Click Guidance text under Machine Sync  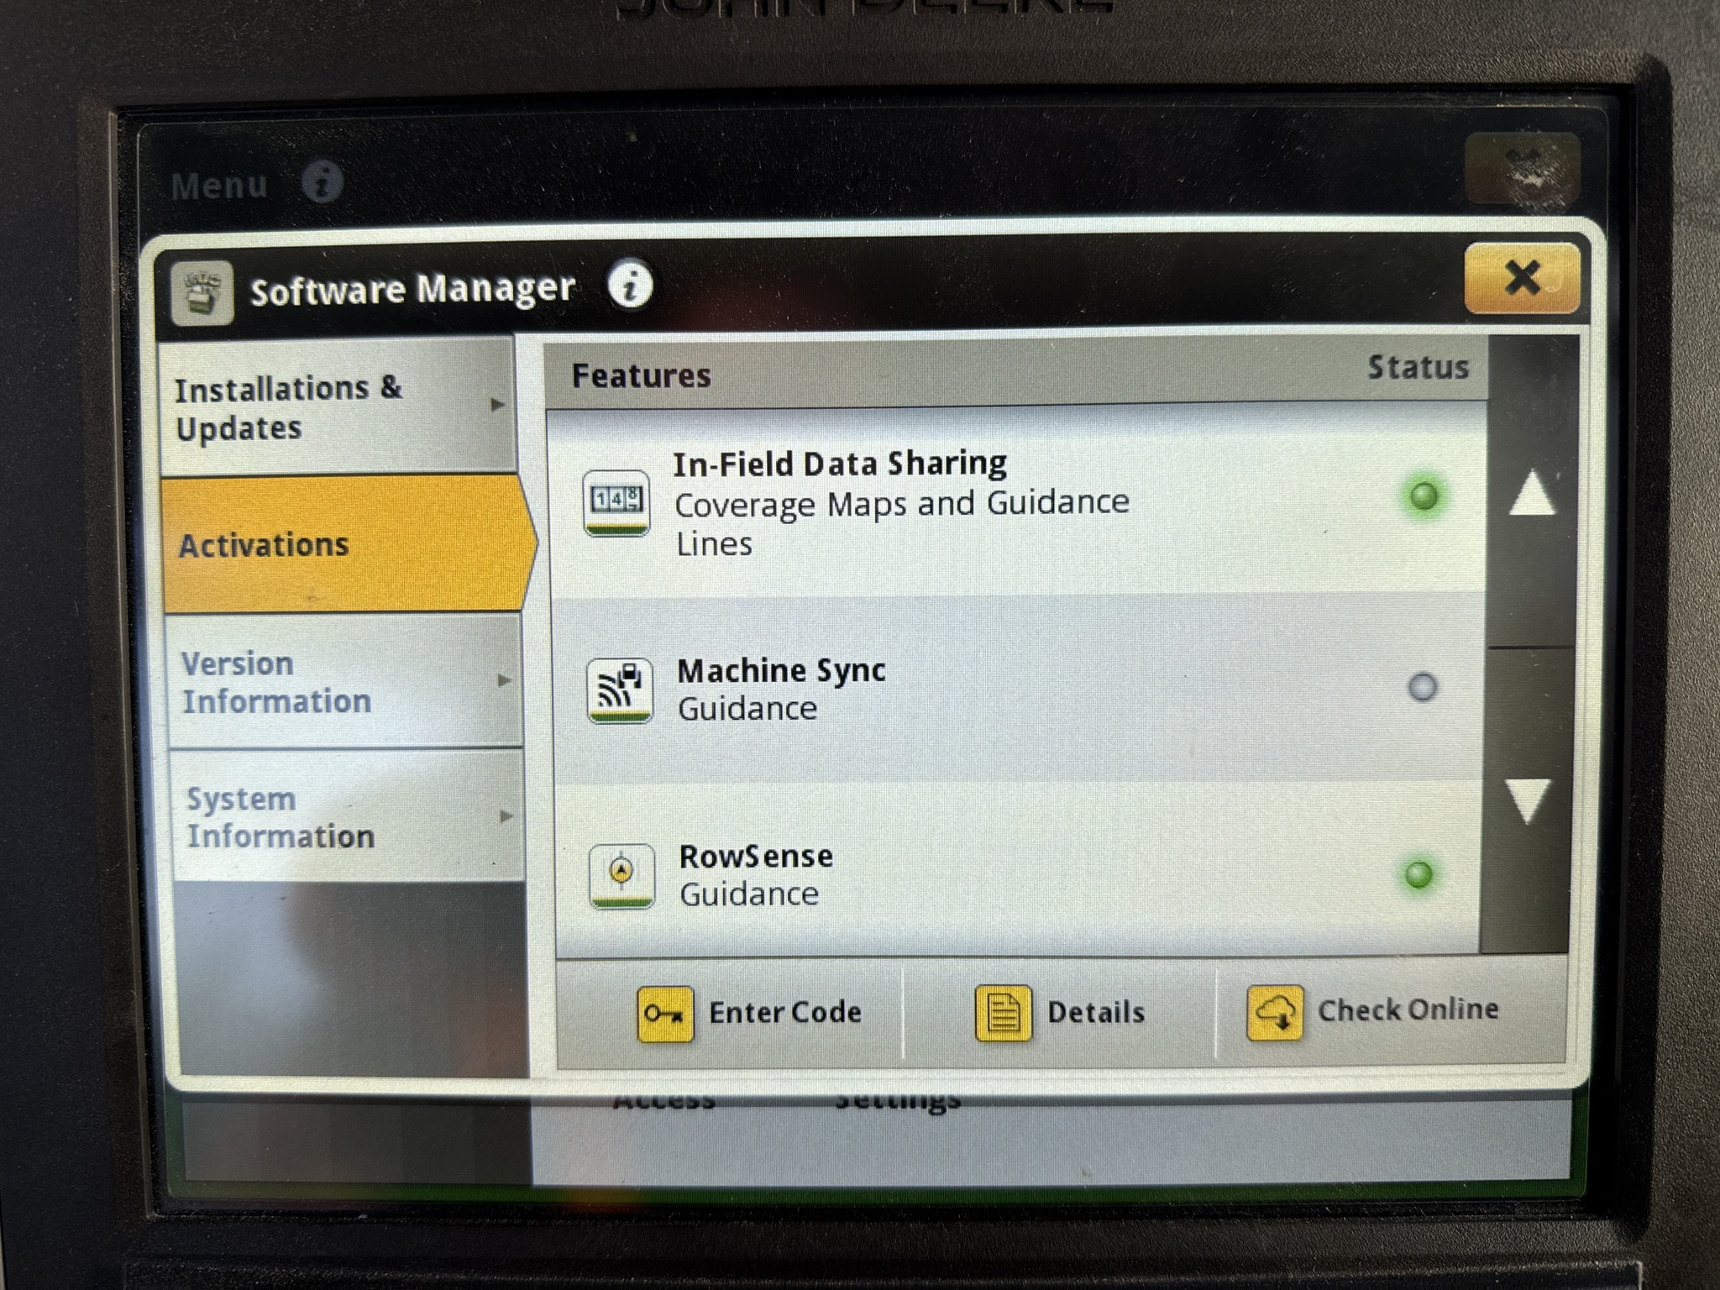747,709
